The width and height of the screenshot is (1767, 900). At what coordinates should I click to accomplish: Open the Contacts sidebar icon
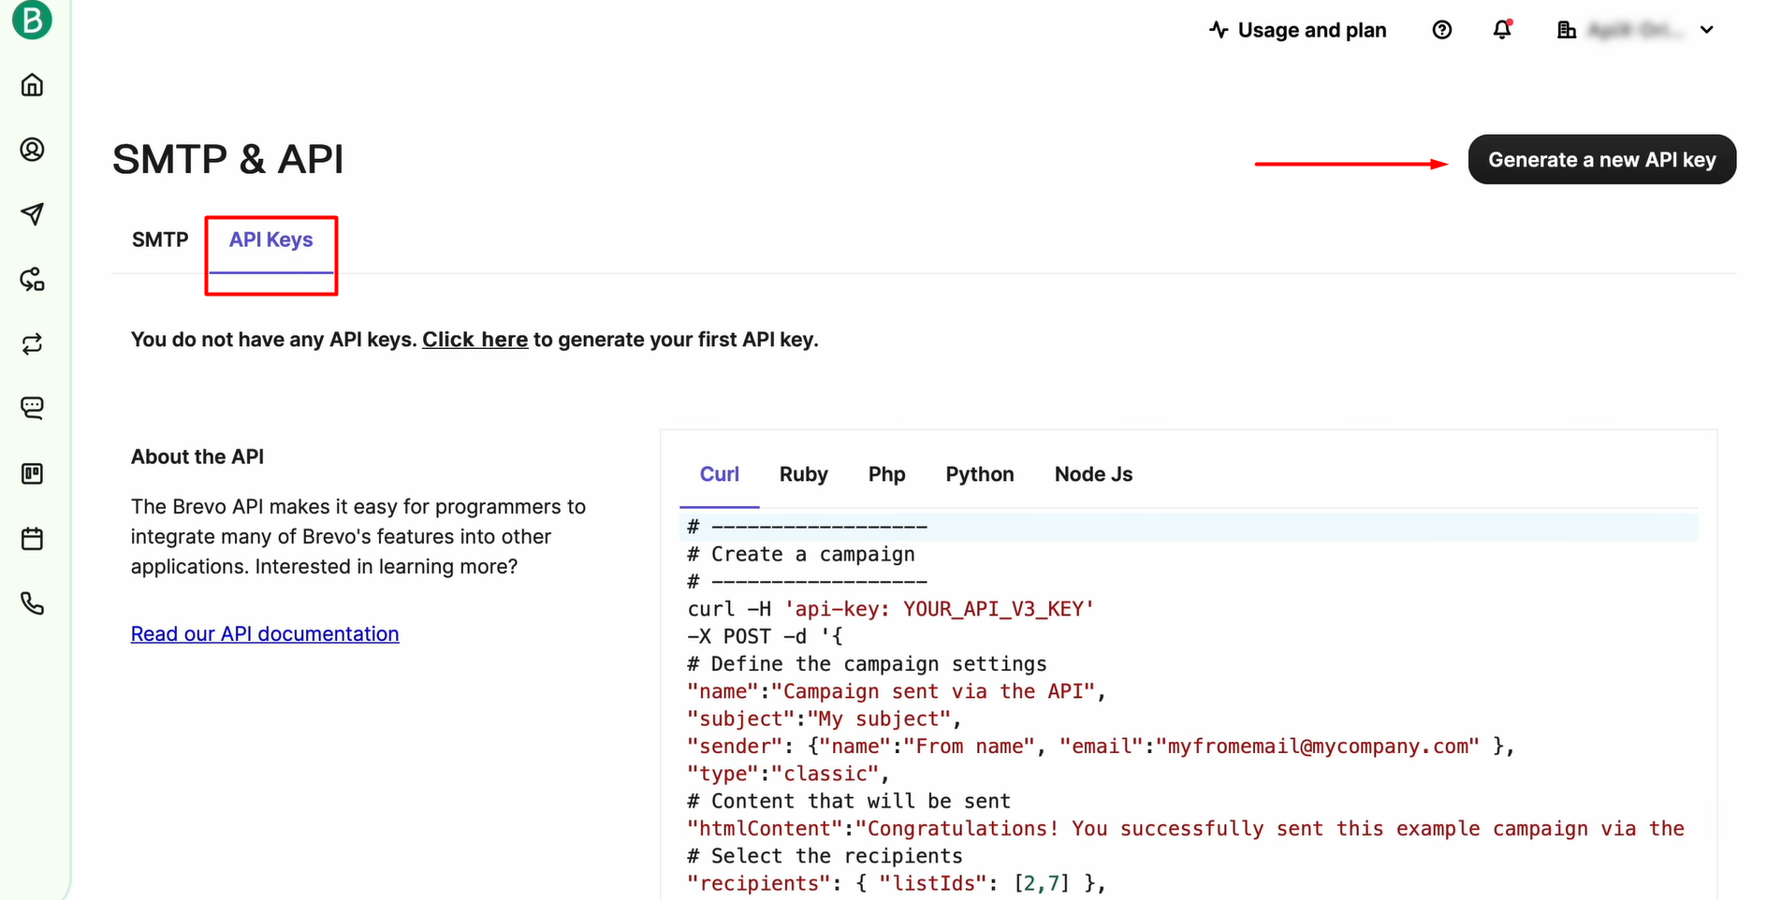tap(33, 150)
